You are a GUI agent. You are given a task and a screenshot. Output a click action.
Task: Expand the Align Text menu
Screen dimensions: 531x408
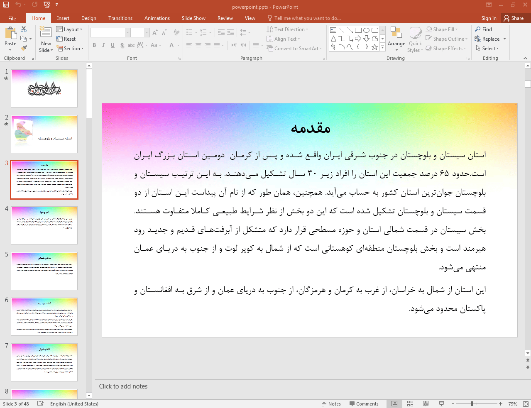coord(283,39)
